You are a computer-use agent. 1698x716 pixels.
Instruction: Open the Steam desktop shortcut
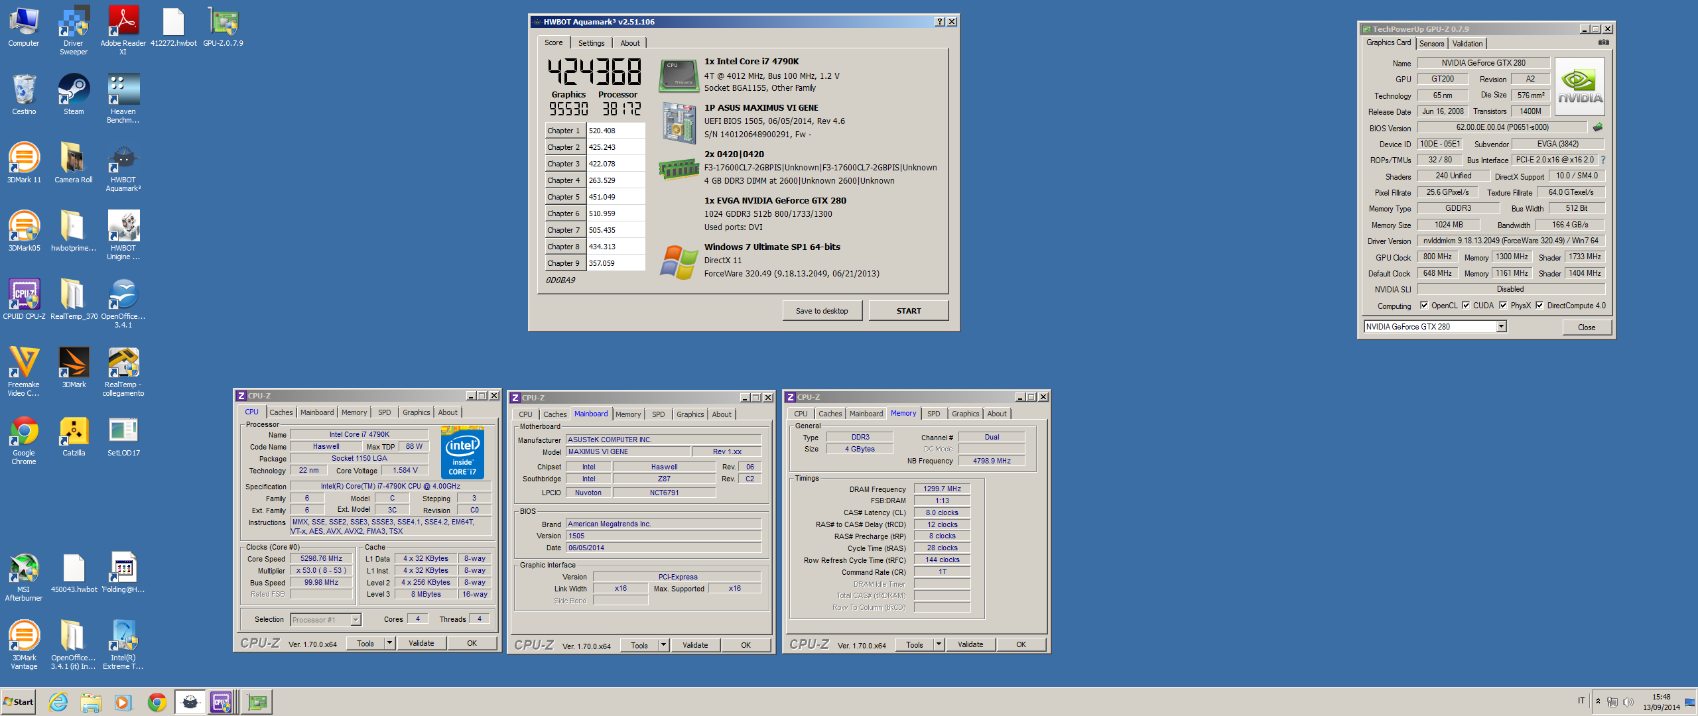coord(74,94)
